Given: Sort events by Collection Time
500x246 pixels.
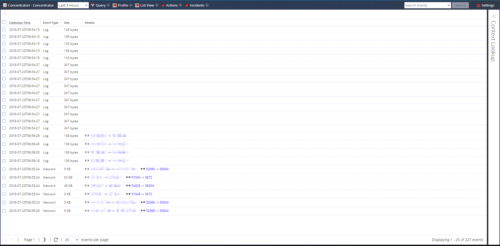Looking at the screenshot, I should point(20,22).
